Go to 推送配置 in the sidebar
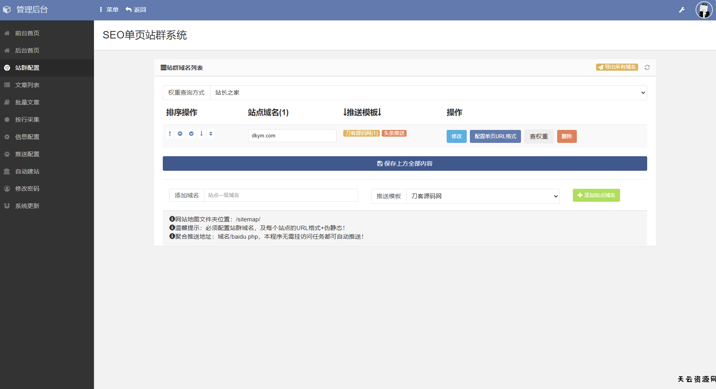Viewport: 716px width, 389px height. 27,154
